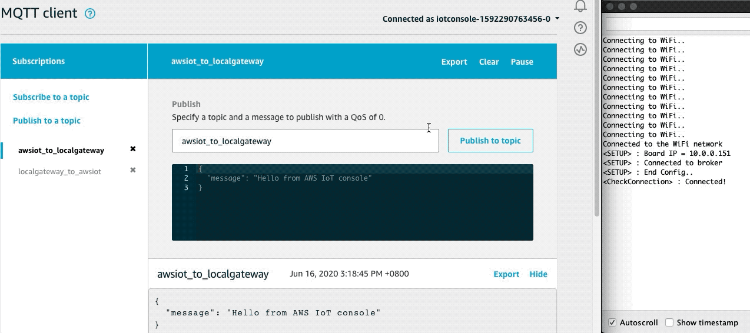
Task: Clear the messages using Clear
Action: [489, 62]
